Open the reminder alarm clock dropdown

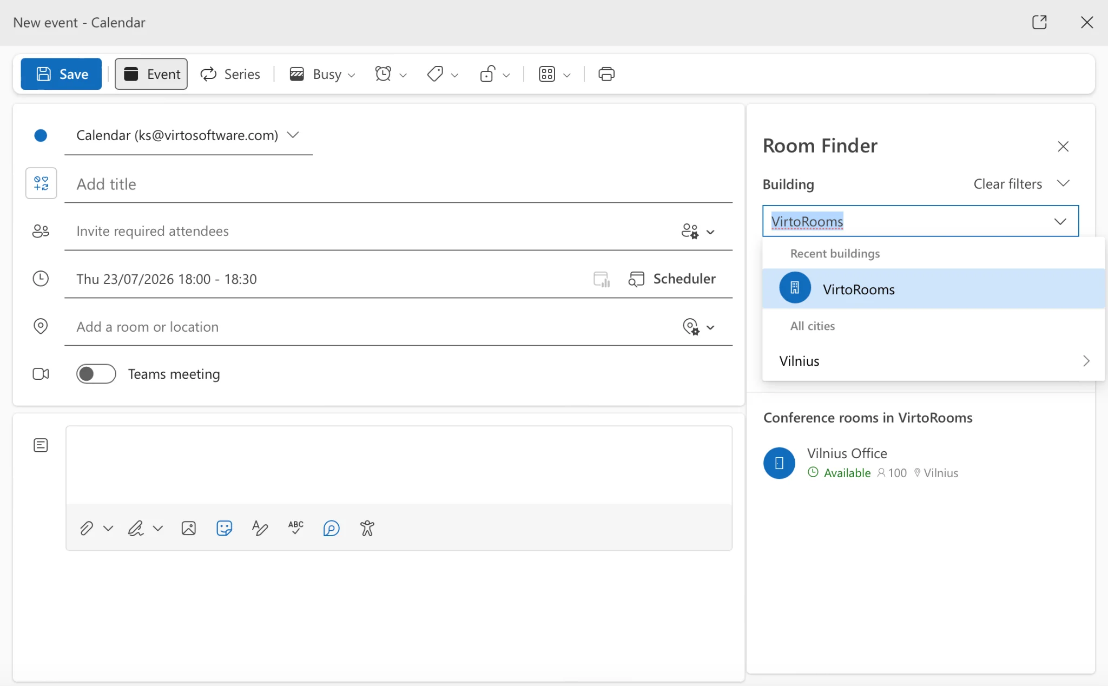tap(391, 74)
